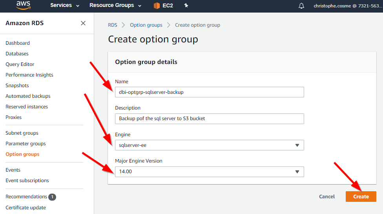Image resolution: width=383 pixels, height=214 pixels.
Task: Click the Option group details heading
Action: (146, 62)
